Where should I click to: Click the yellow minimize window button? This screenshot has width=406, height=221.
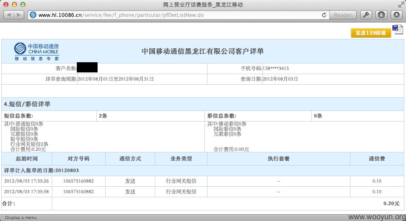pos(14,5)
